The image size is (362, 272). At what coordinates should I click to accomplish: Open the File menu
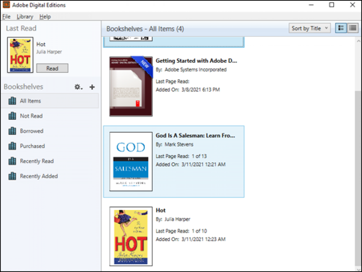coord(6,17)
